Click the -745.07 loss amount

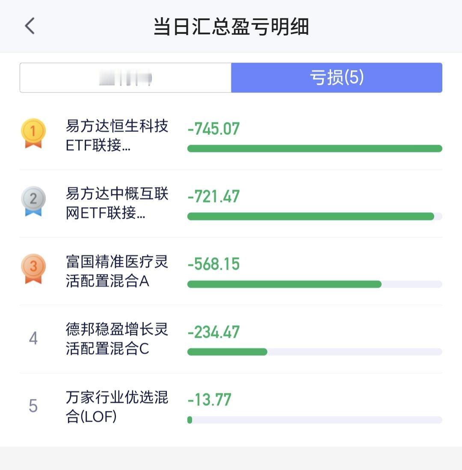pyautogui.click(x=213, y=128)
